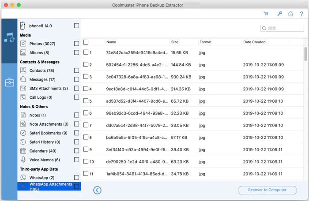
Task: Click the Contacts person icon
Action: (23, 70)
